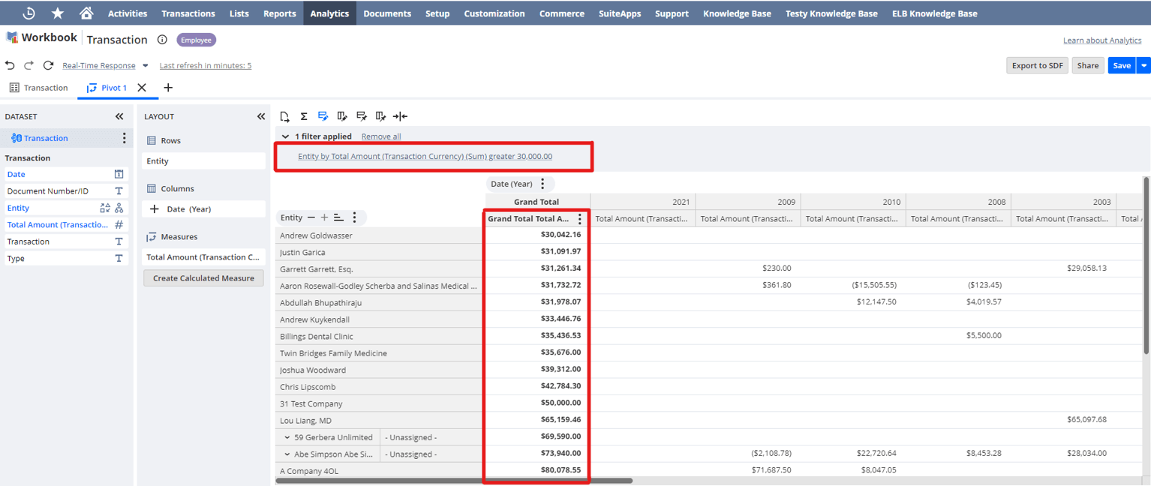The width and height of the screenshot is (1151, 486).
Task: Collapse all Entity rows with minus icon
Action: (x=311, y=217)
